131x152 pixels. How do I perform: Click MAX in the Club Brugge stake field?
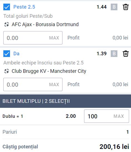[x=54, y=84]
